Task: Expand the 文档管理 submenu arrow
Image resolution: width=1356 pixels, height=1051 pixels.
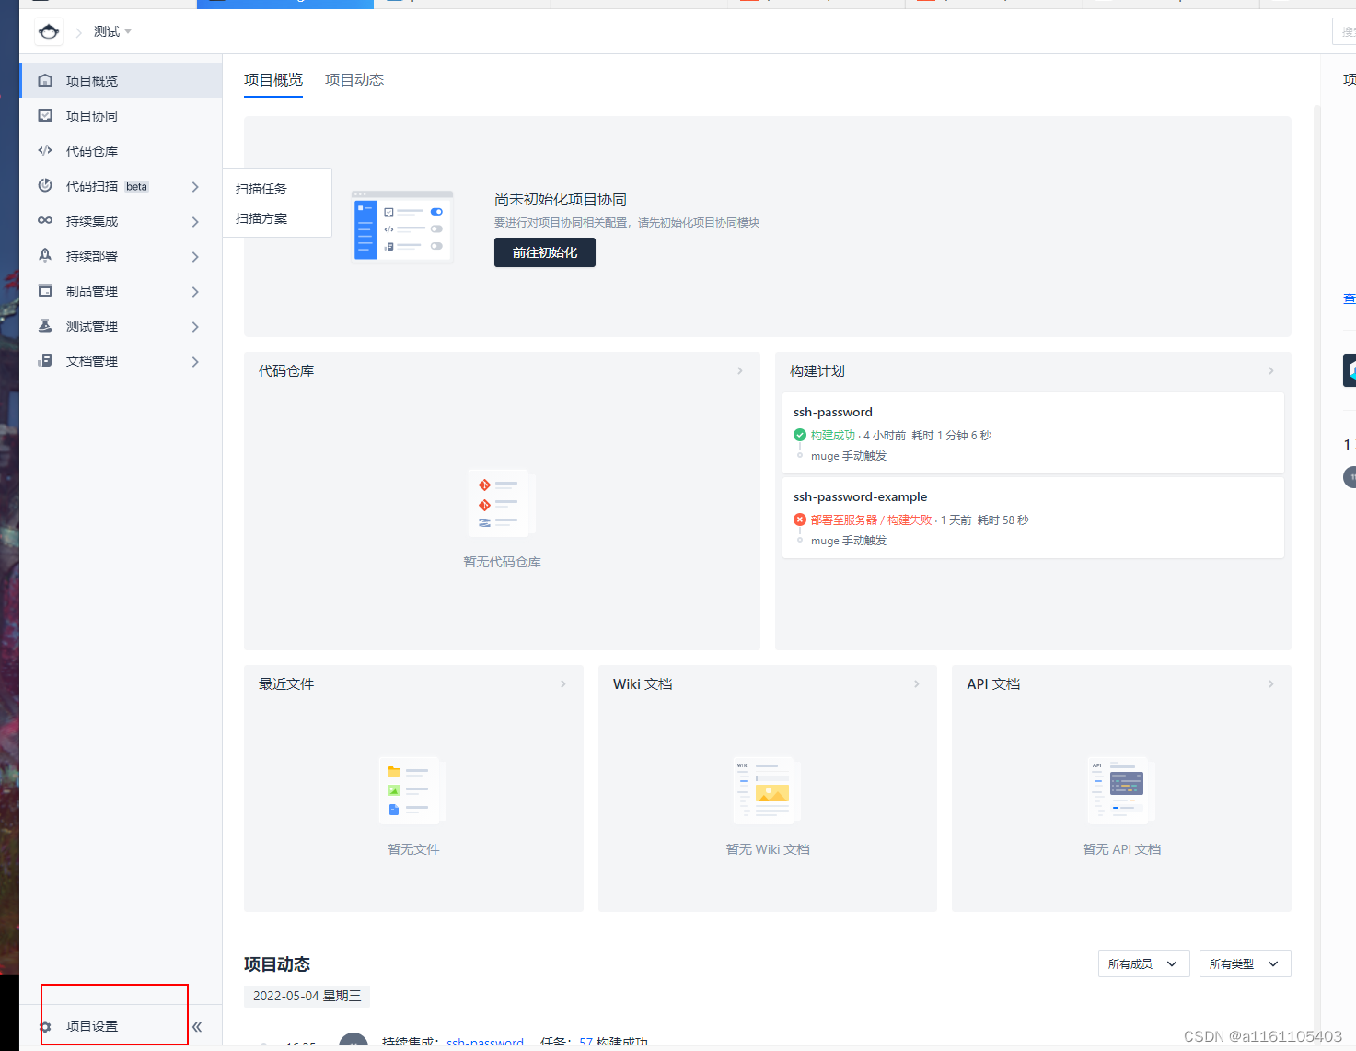Action: point(195,361)
